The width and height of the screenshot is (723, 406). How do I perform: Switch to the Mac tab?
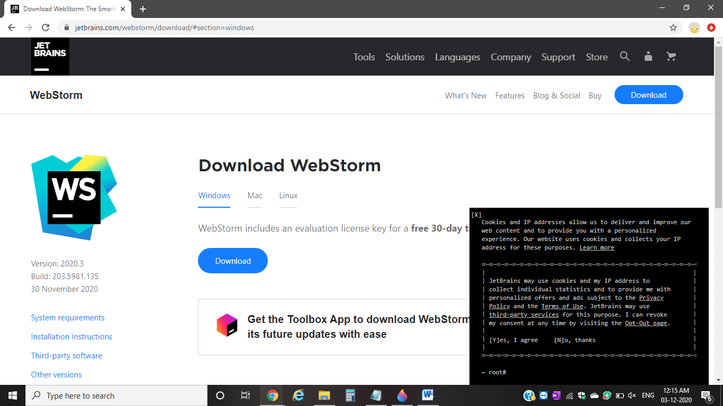(x=255, y=196)
